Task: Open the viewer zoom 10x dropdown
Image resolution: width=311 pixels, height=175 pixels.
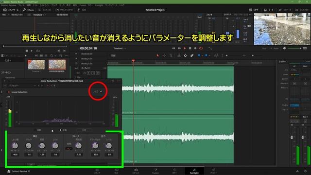Action: tap(6, 15)
